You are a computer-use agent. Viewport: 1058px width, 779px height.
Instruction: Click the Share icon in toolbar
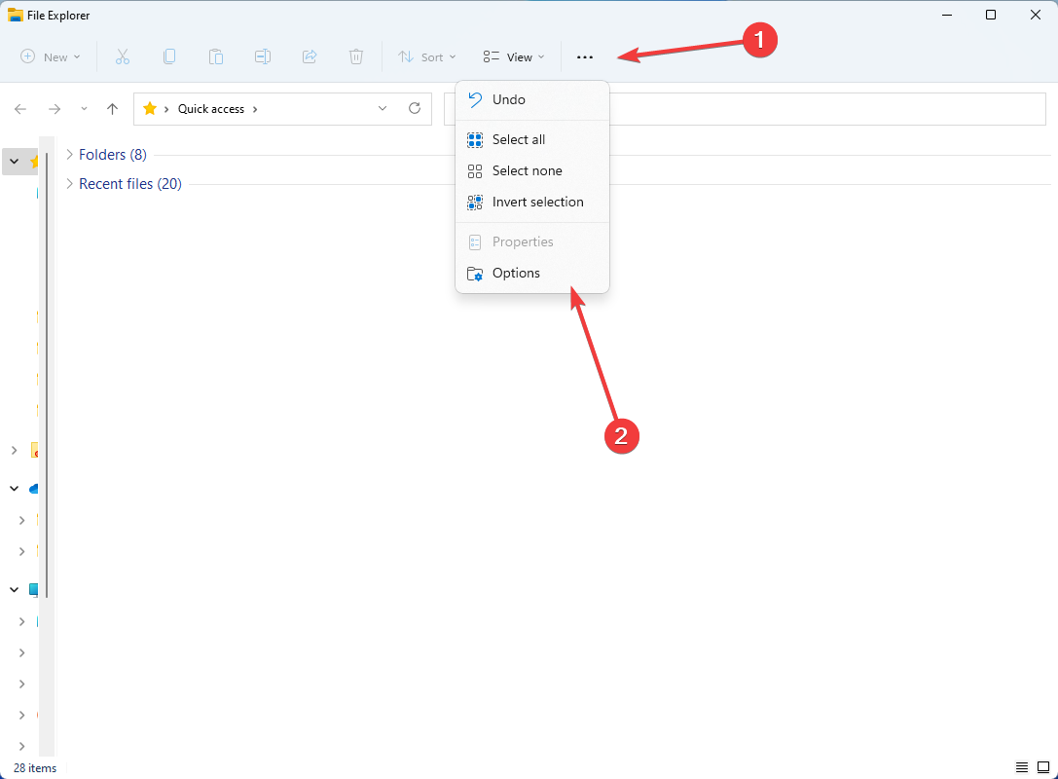(310, 56)
